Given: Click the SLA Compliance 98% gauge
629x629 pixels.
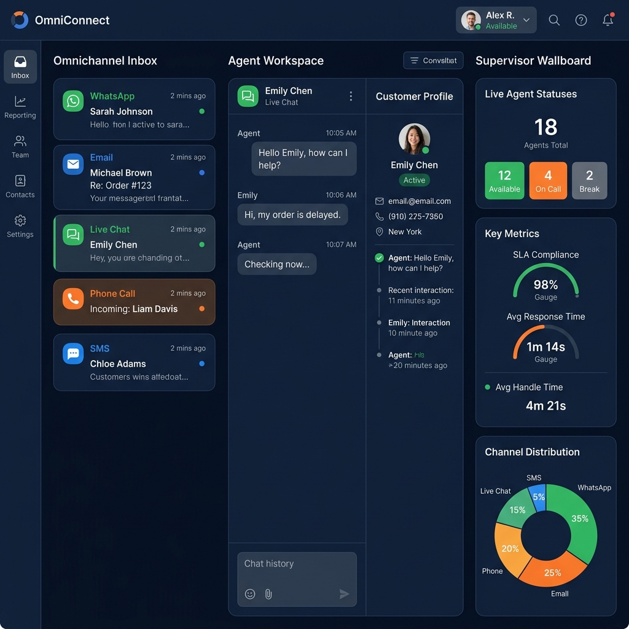Looking at the screenshot, I should tap(545, 281).
